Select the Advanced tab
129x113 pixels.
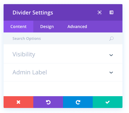(x=77, y=27)
